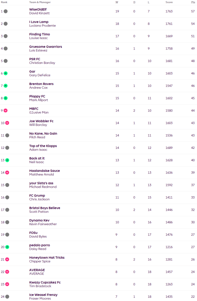Click the Score column header
The width and height of the screenshot is (197, 301).
point(169,2)
